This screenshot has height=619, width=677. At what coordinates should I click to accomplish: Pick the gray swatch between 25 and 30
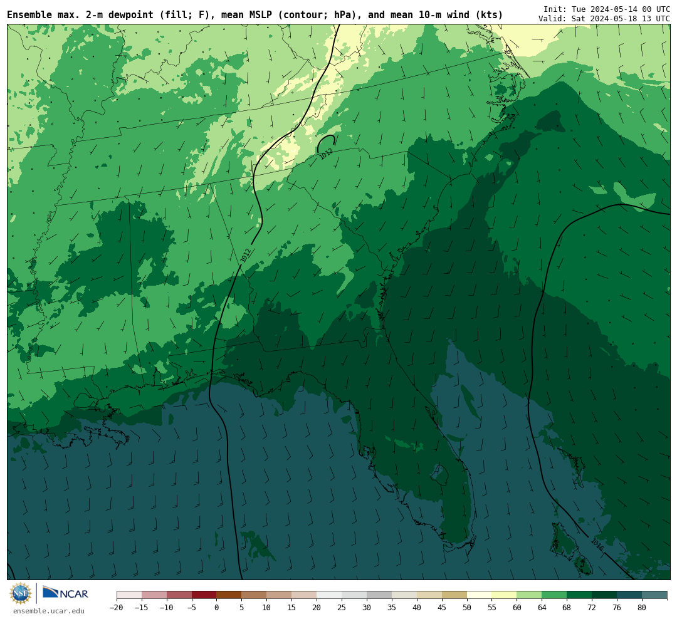click(x=354, y=595)
